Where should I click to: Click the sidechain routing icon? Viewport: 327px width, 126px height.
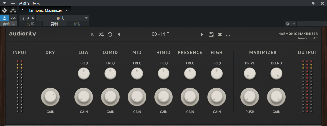pyautogui.click(x=13, y=10)
